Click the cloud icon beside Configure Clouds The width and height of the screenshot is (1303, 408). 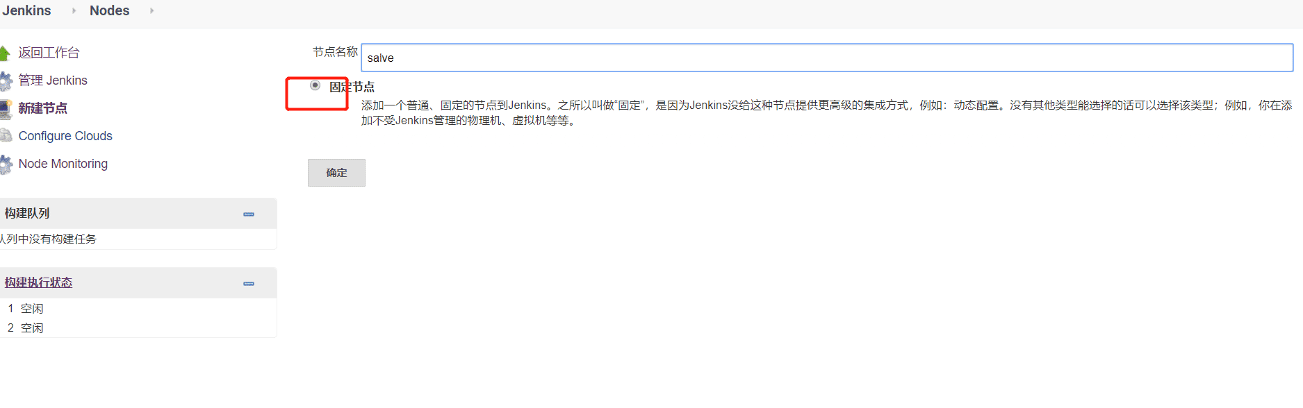(6, 136)
